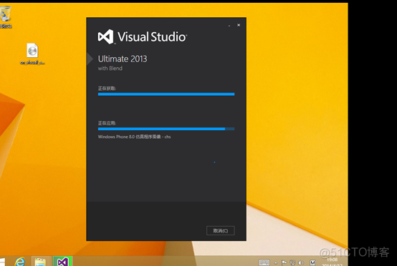Screen dimensions: 397x266
Task: Click the network icon in system tray
Action: point(292,262)
